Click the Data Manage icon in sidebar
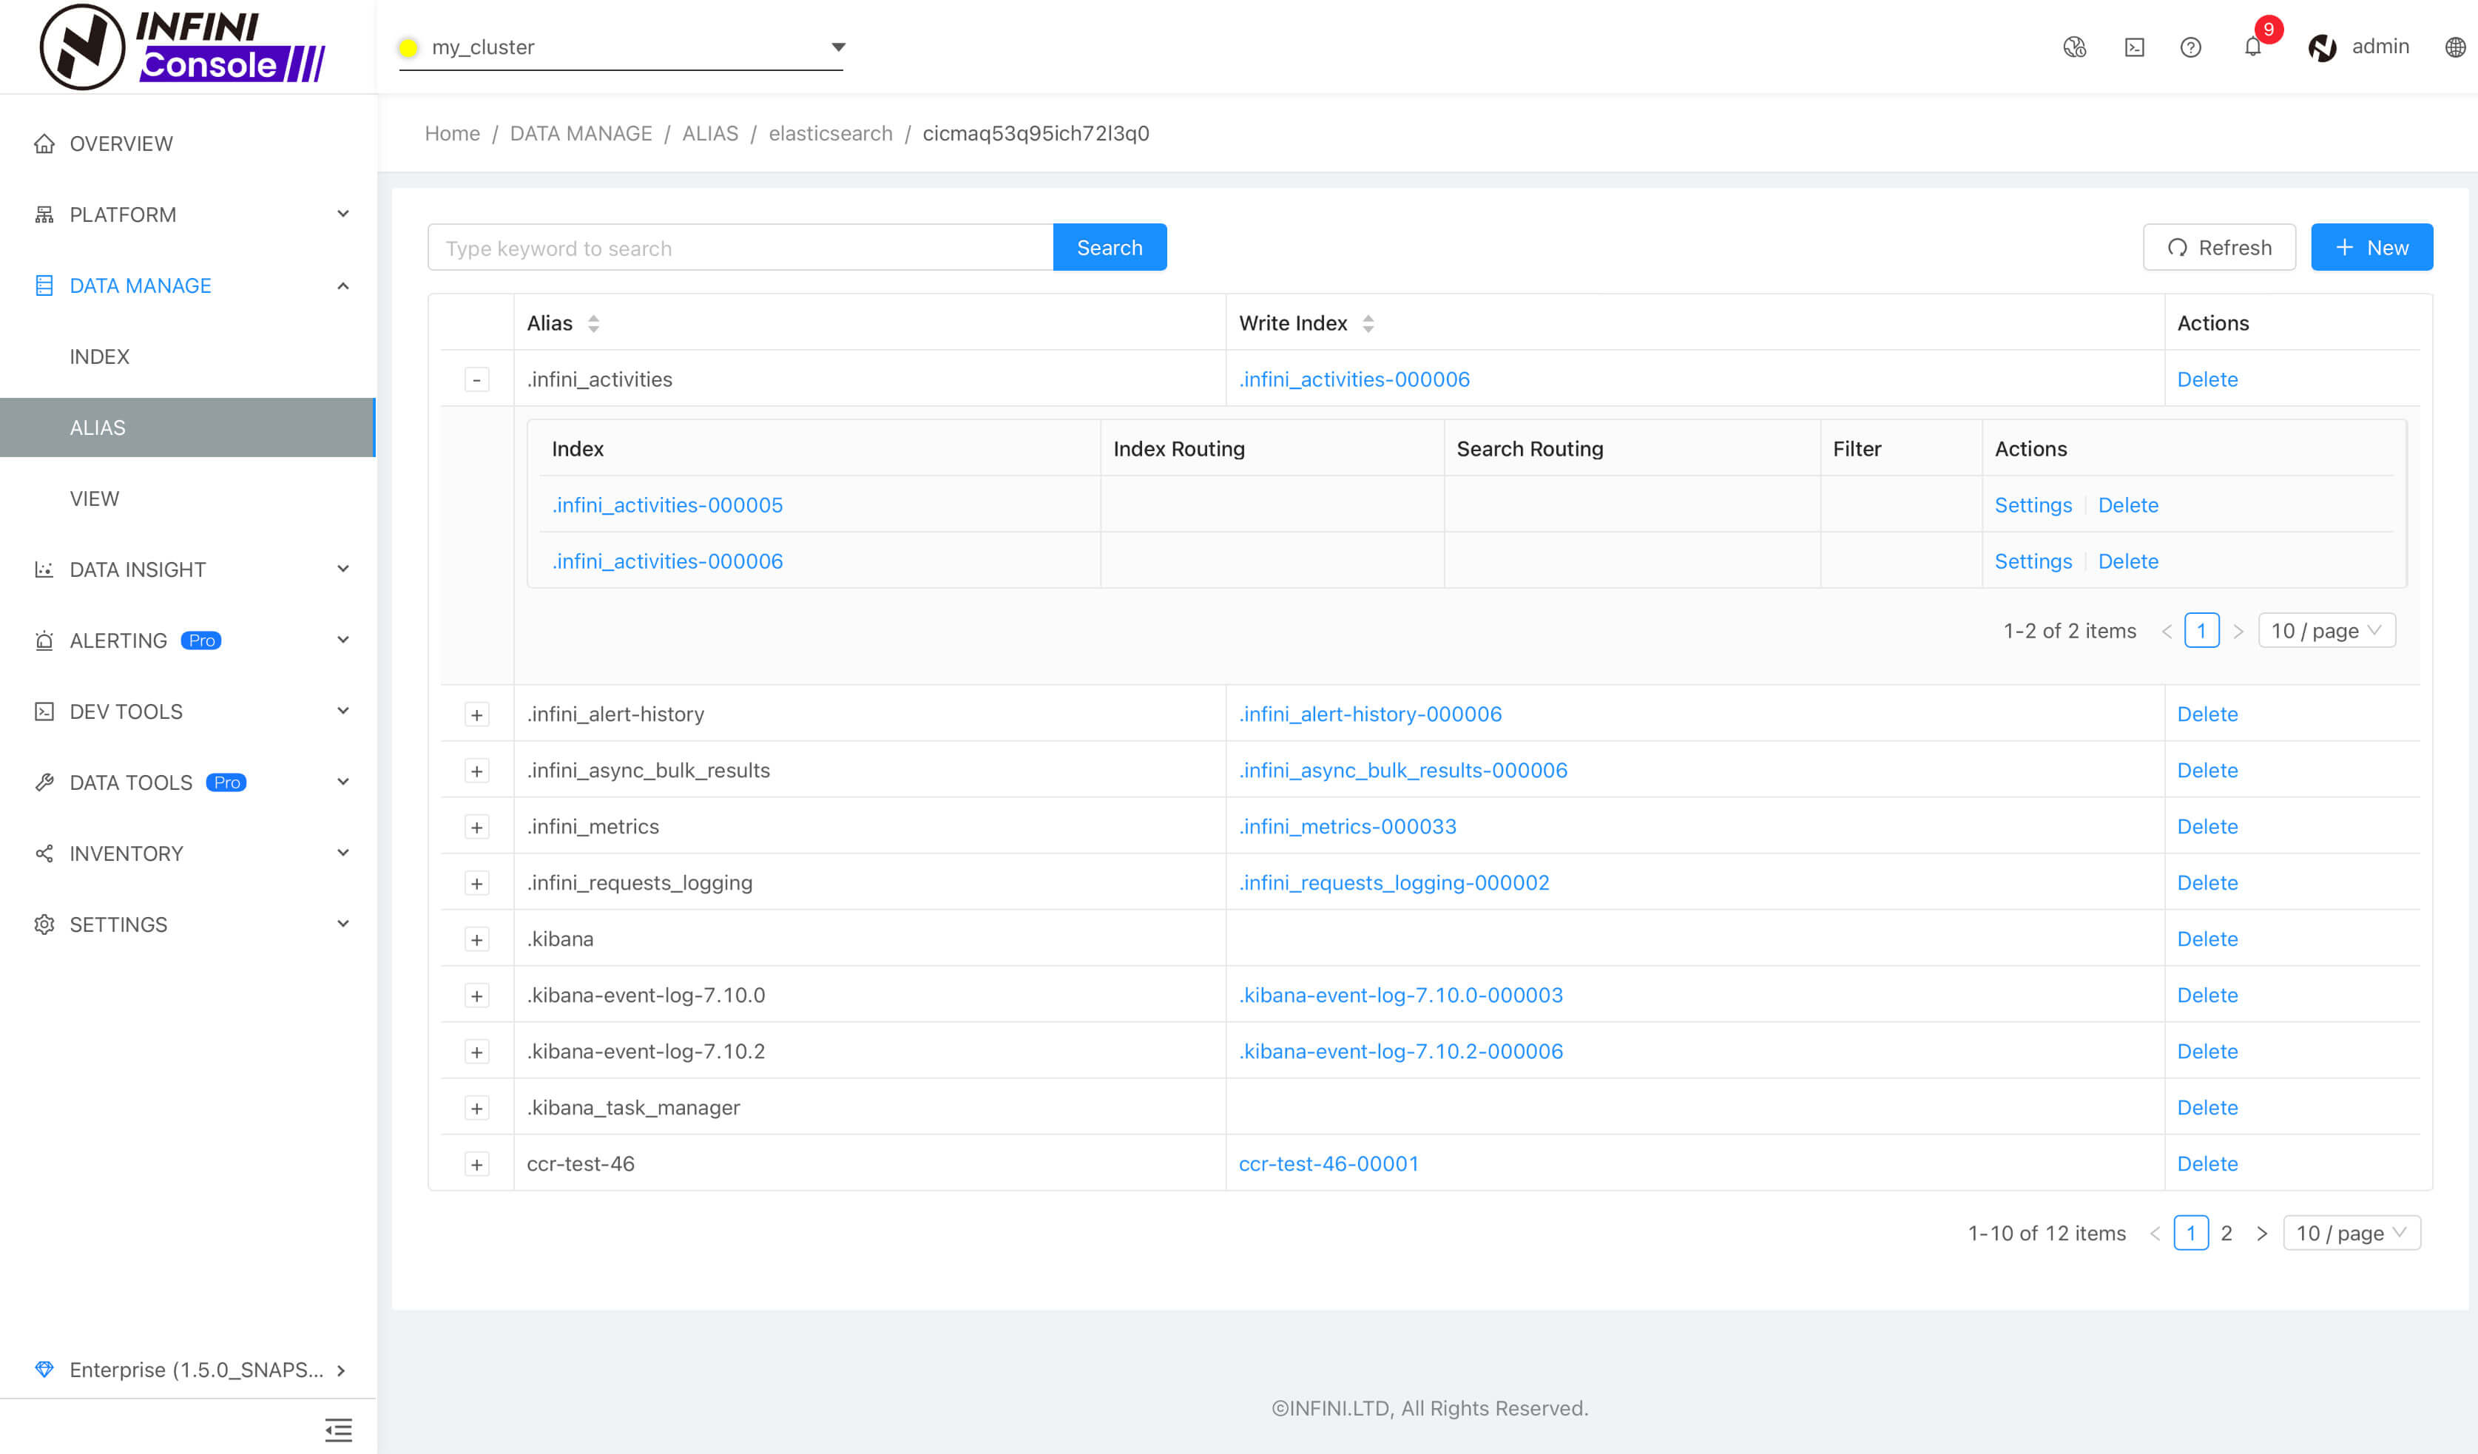 coord(44,285)
